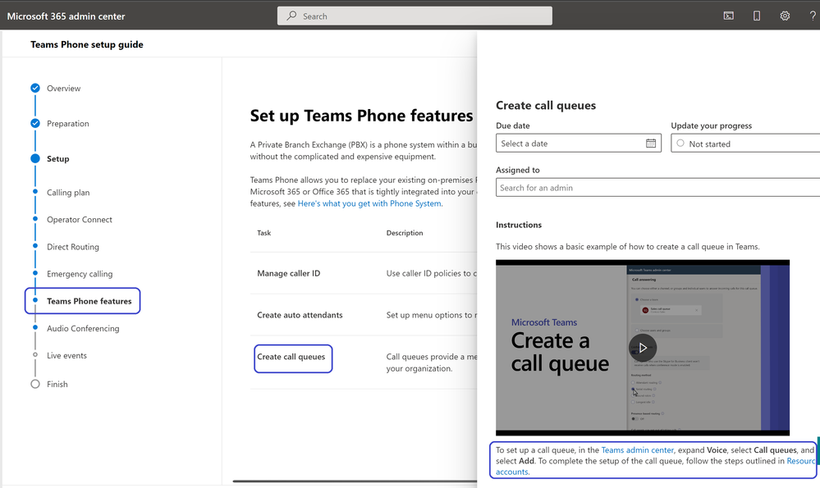Click the help question mark icon
Screen dimensions: 820x488
point(813,16)
